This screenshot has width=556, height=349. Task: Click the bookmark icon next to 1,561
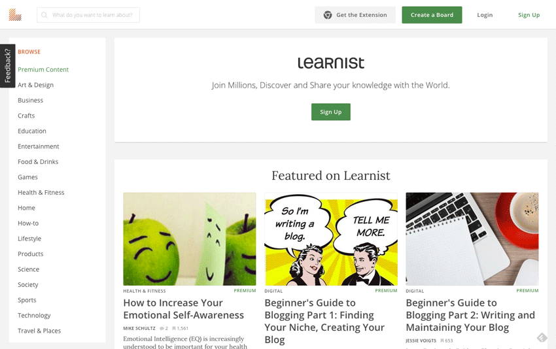[x=174, y=329]
